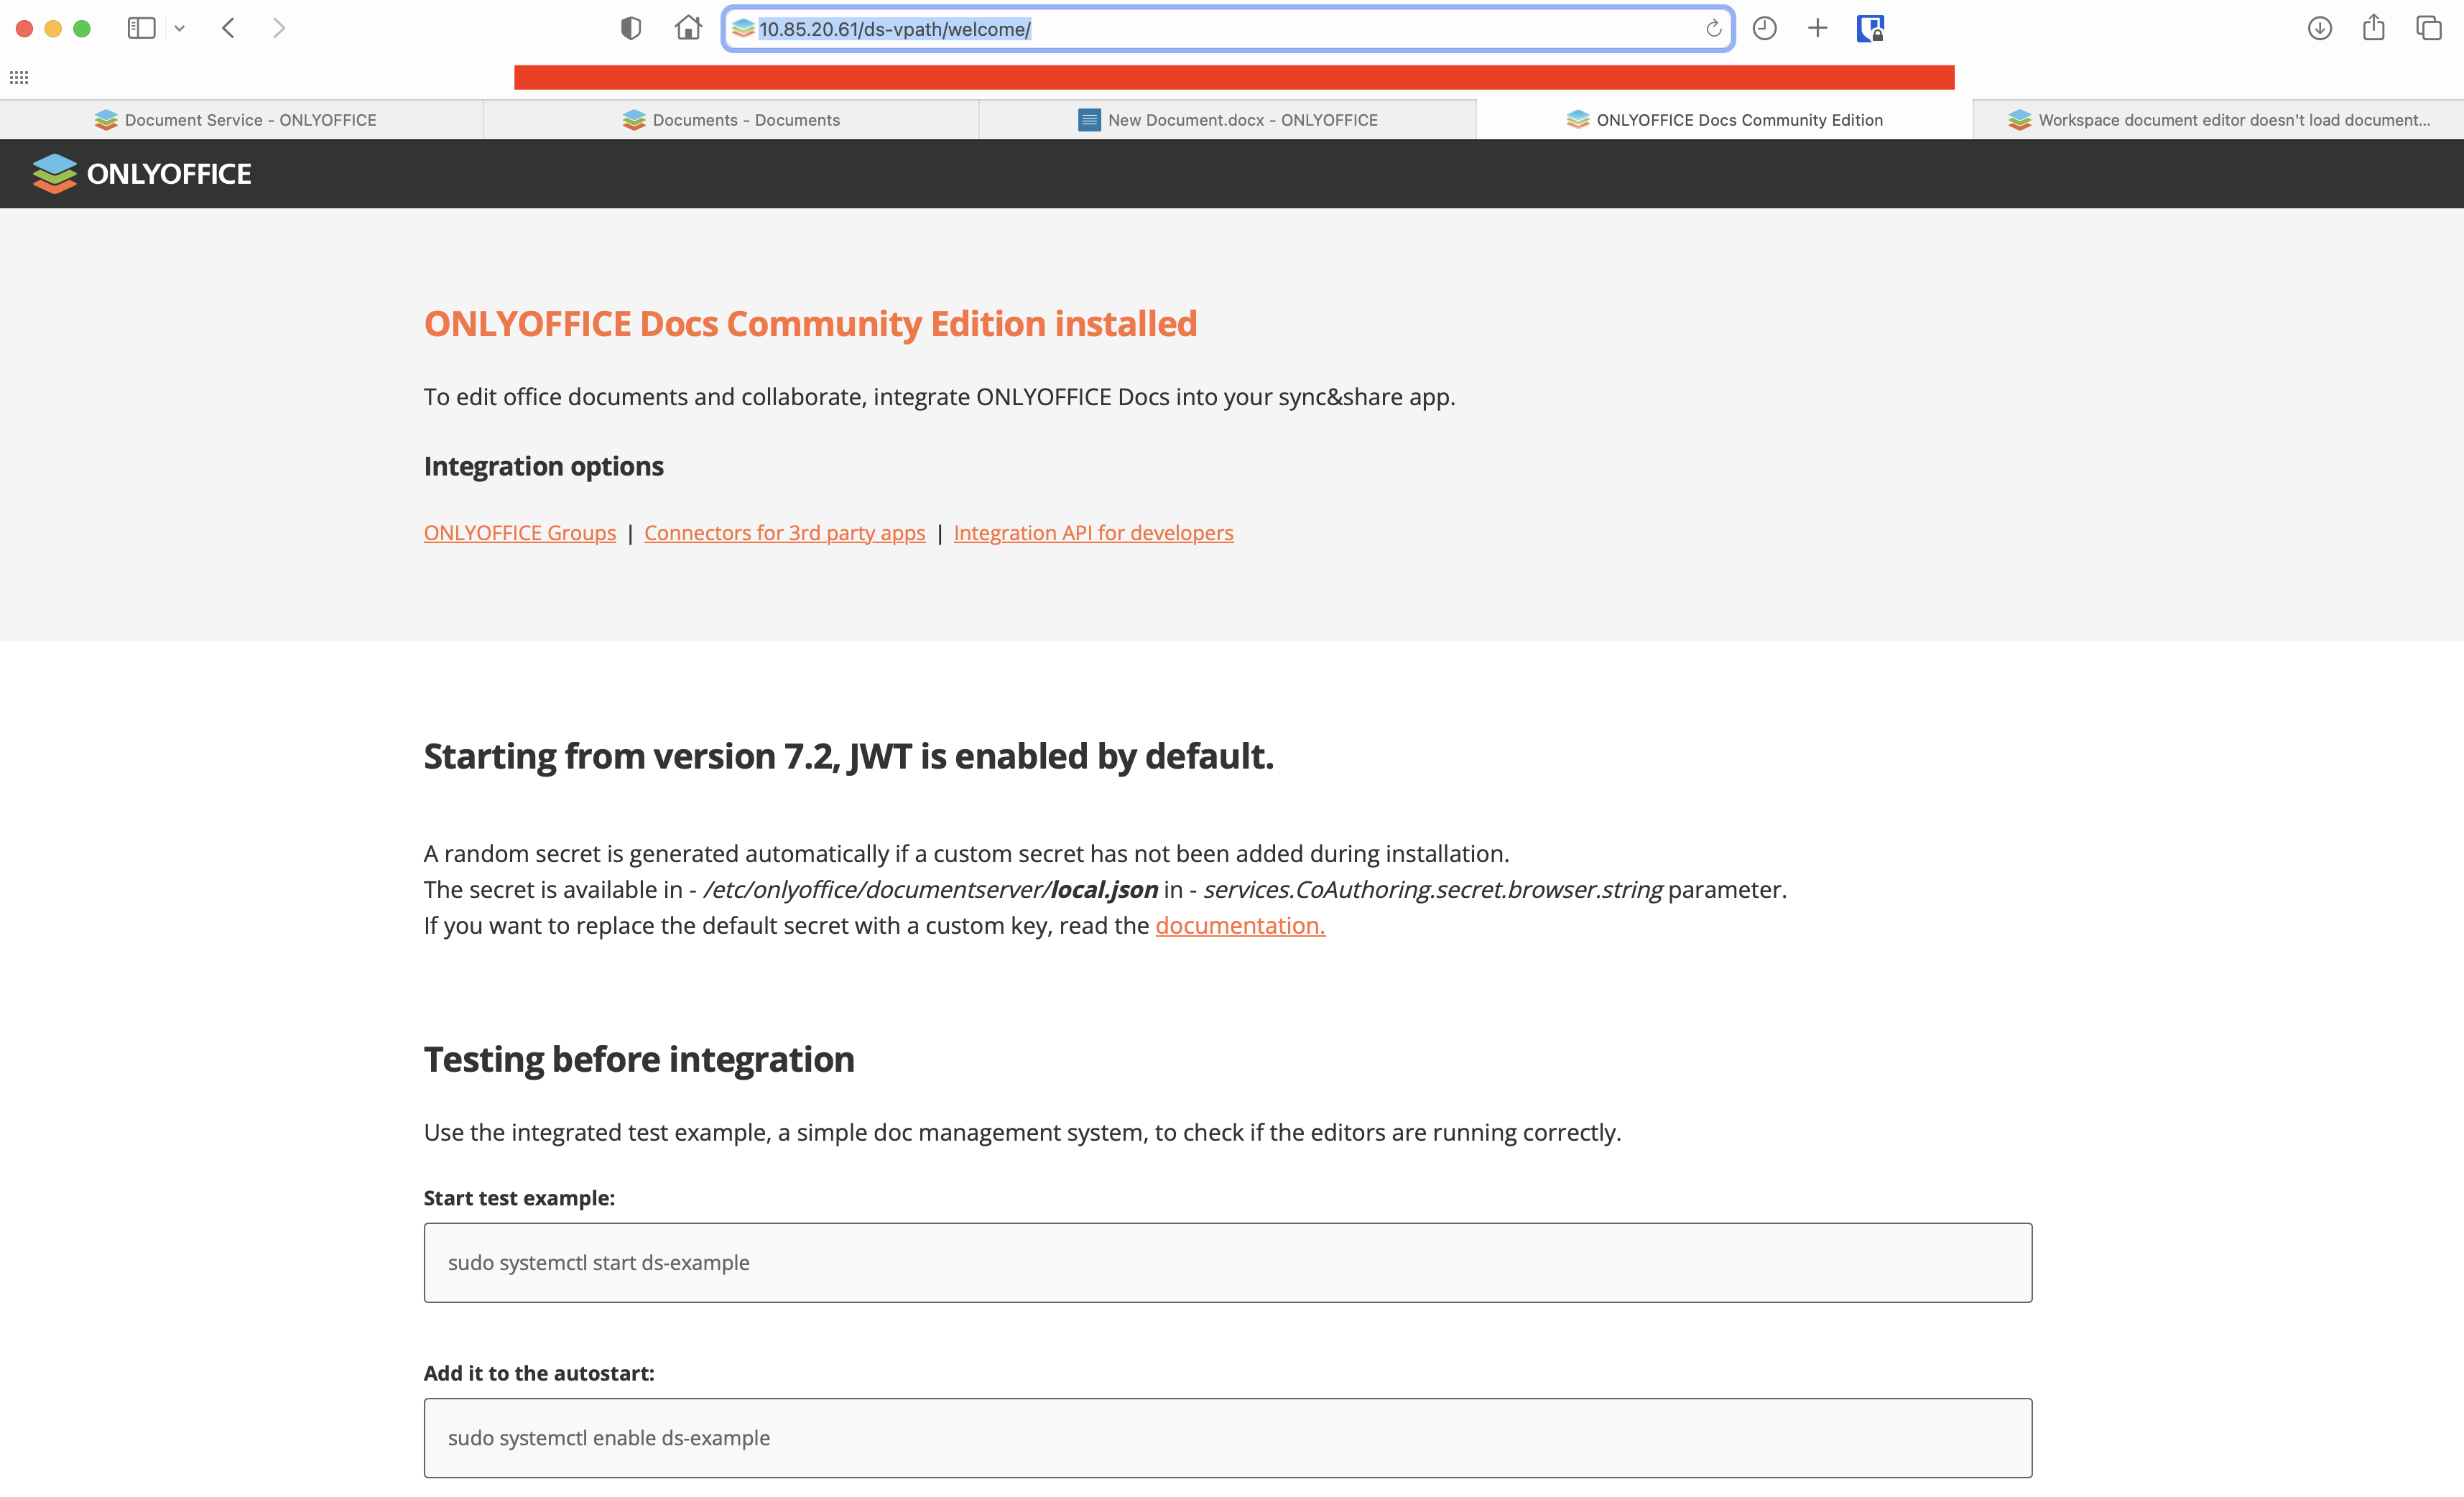The height and width of the screenshot is (1497, 2464).
Task: Switch to New Document.docx tab
Action: 1228,120
